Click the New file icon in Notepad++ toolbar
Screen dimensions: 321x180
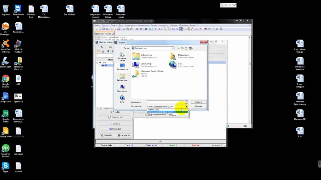point(96,29)
